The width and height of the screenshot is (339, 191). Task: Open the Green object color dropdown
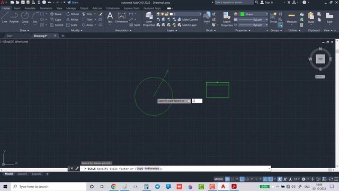[x=266, y=14]
